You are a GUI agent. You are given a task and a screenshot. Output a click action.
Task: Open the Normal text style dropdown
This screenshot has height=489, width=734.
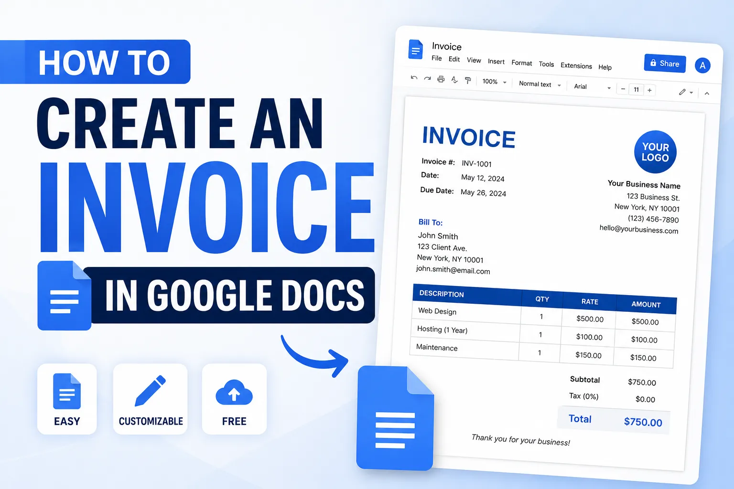click(x=540, y=84)
